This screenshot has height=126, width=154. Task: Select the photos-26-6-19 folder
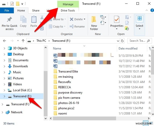(69, 103)
